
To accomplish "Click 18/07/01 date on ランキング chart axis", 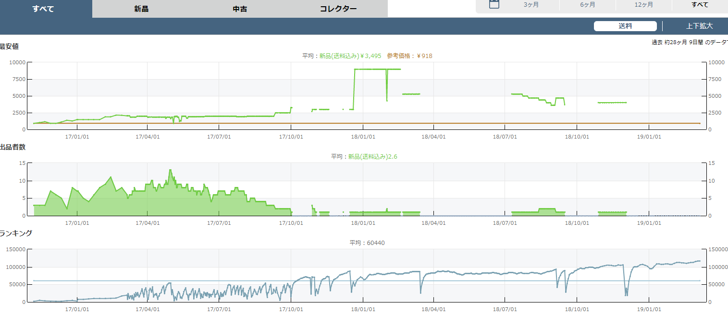I will 505,310.
